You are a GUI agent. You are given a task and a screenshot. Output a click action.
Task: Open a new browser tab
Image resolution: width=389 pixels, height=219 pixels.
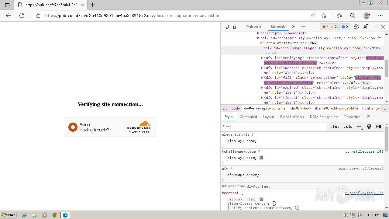[x=93, y=5]
